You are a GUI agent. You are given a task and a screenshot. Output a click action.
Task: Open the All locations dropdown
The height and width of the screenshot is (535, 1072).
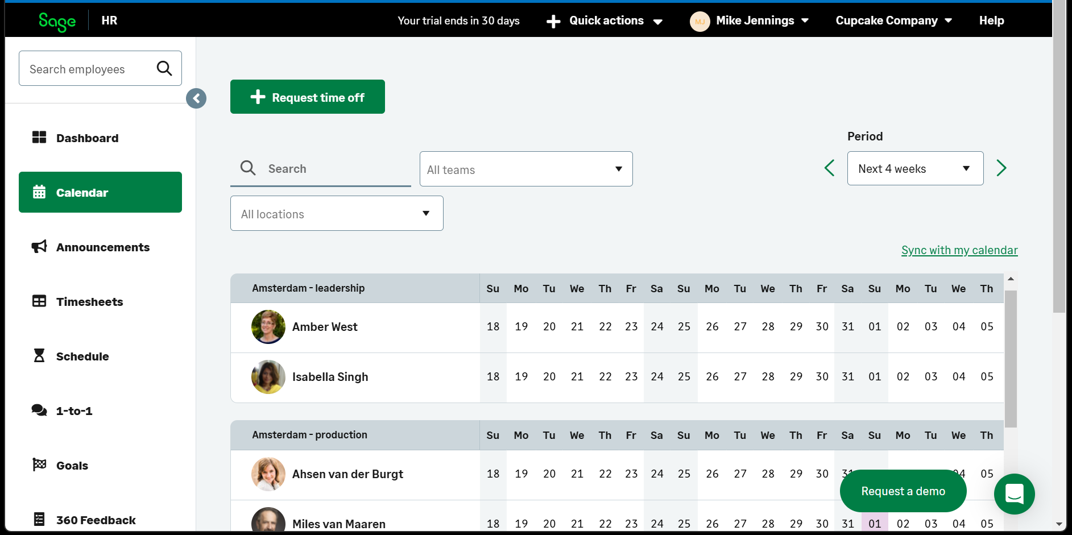(337, 213)
